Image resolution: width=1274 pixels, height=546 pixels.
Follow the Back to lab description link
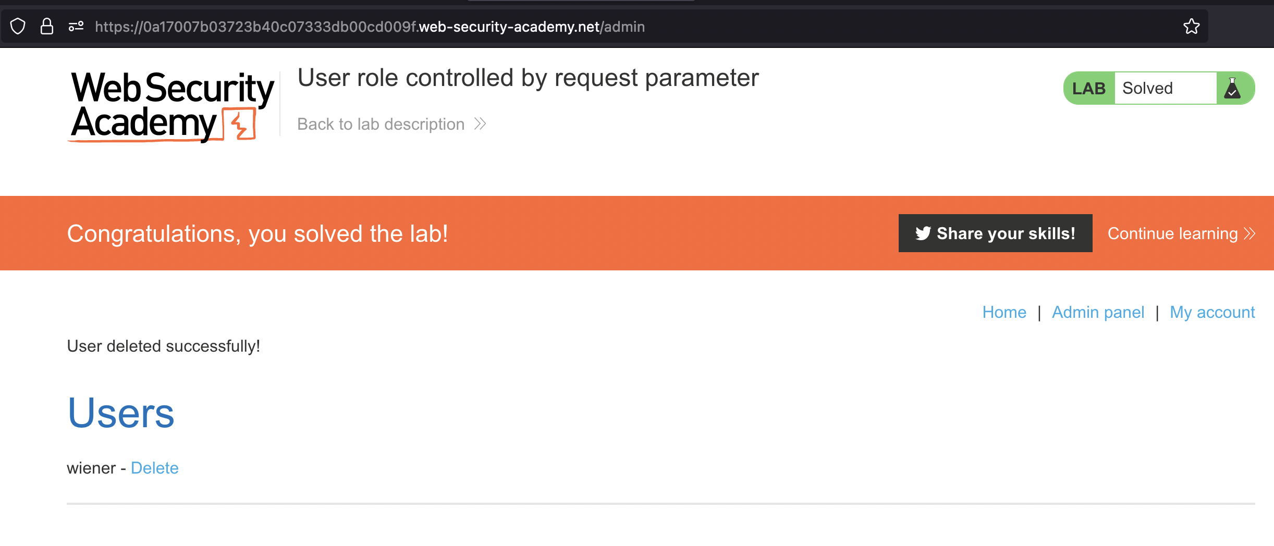pos(381,124)
